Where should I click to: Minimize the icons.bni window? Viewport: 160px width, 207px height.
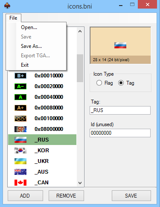tap(121, 6)
